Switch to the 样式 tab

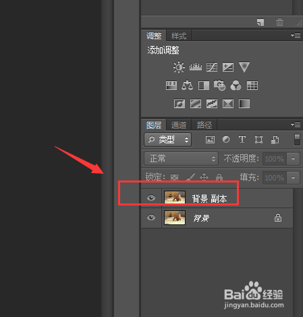[x=179, y=36]
